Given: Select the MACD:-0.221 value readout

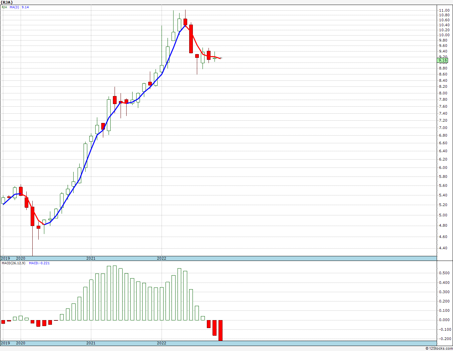Looking at the screenshot, I should point(39,263).
